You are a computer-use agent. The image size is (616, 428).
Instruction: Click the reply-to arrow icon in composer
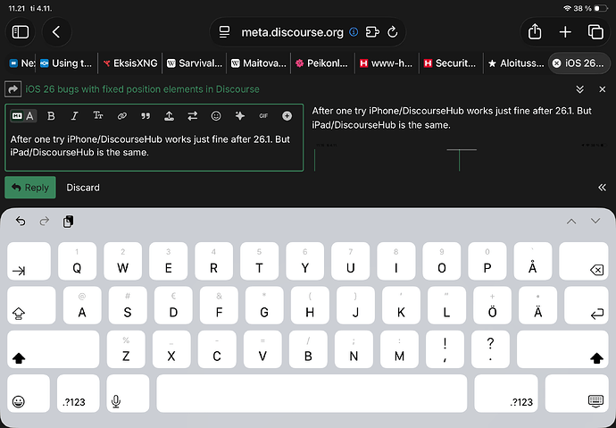[12, 89]
